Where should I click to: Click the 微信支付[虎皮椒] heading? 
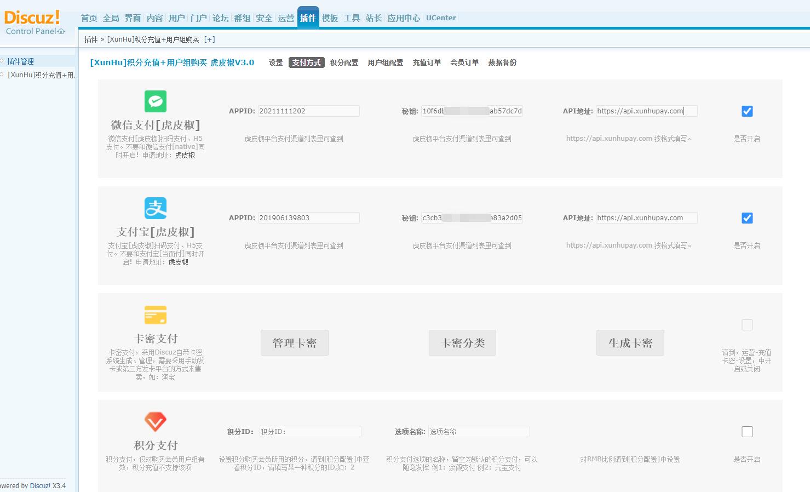(x=156, y=125)
